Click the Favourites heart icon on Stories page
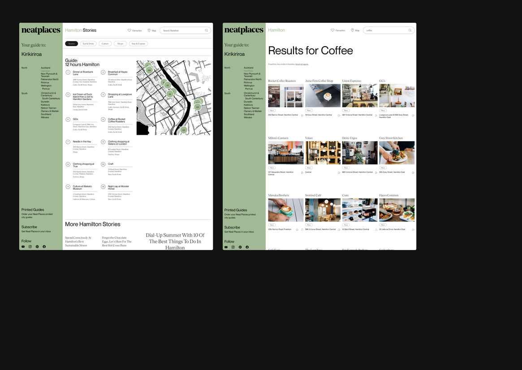This screenshot has height=370, width=522. [x=129, y=30]
